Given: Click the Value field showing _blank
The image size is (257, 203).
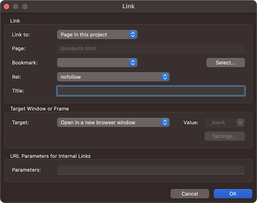Looking at the screenshot, I should pyautogui.click(x=220, y=123).
